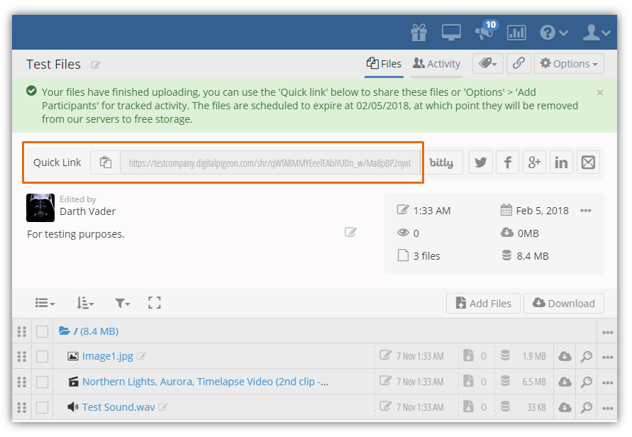Open more options for Image1.jpg row

[x=607, y=358]
